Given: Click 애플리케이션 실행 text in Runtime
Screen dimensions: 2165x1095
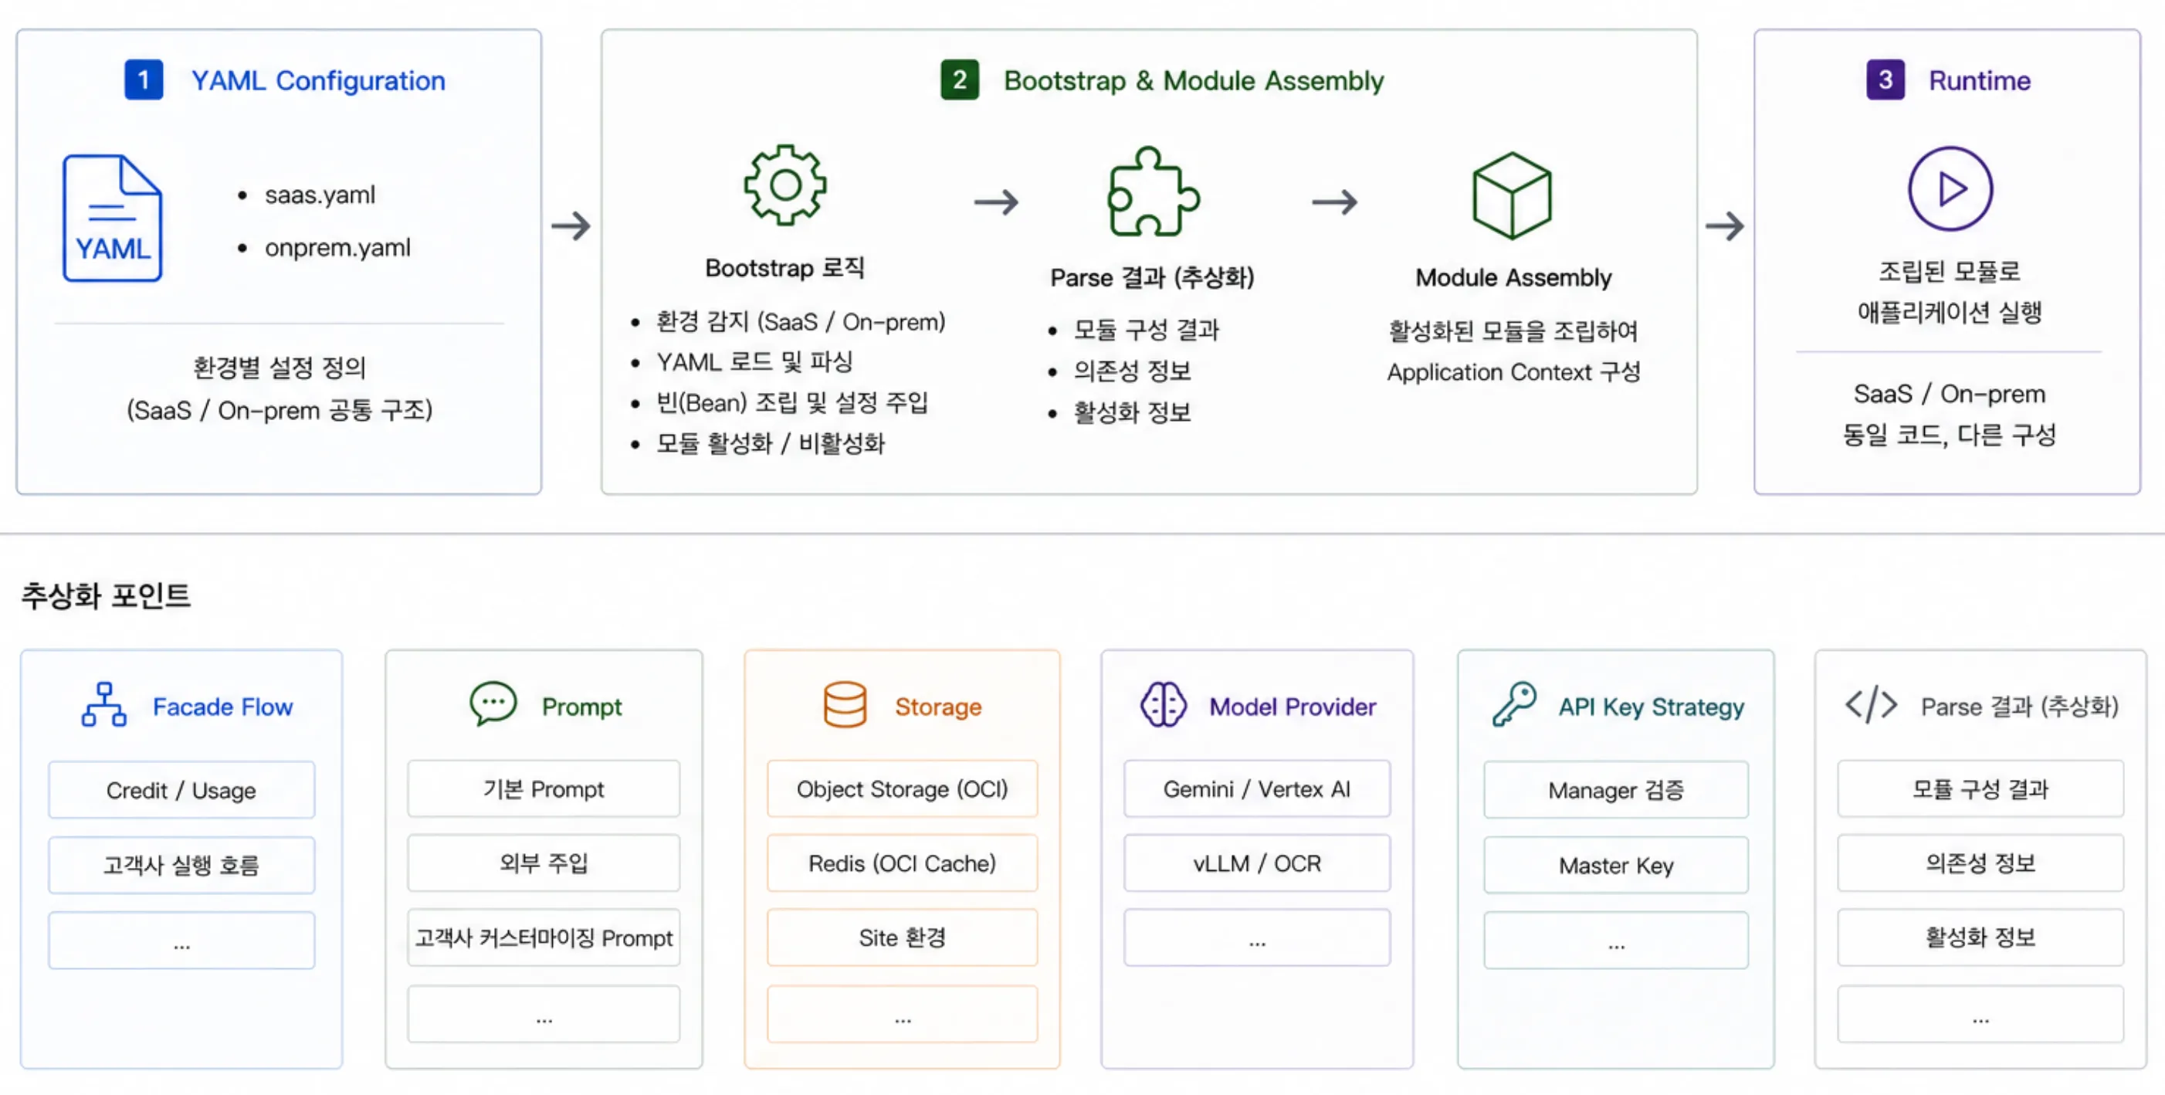Looking at the screenshot, I should coord(1949,312).
